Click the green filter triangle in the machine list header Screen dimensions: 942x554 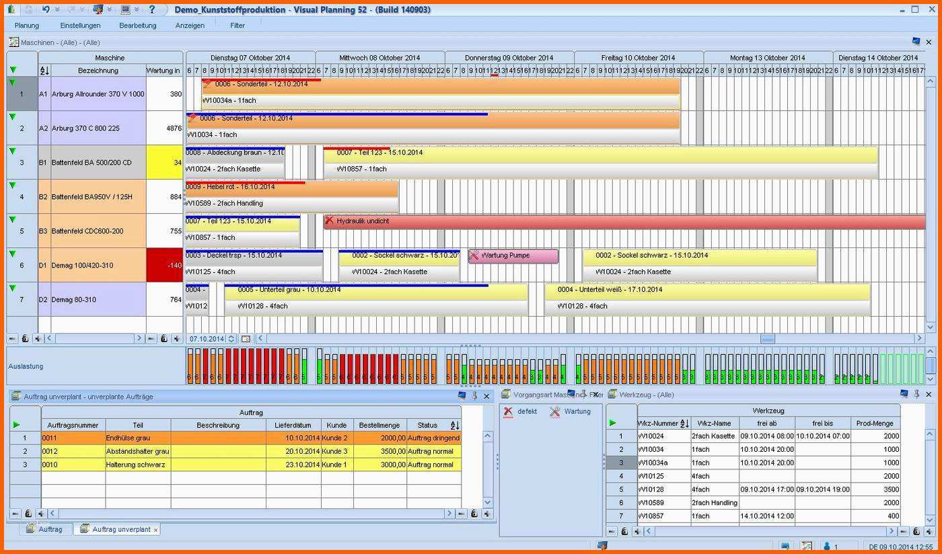click(13, 70)
